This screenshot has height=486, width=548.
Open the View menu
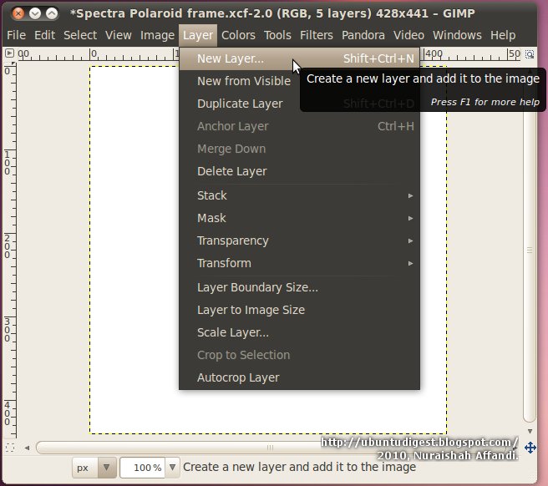[x=119, y=35]
